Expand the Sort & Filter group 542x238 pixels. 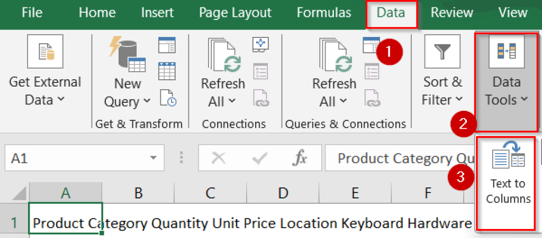[442, 71]
